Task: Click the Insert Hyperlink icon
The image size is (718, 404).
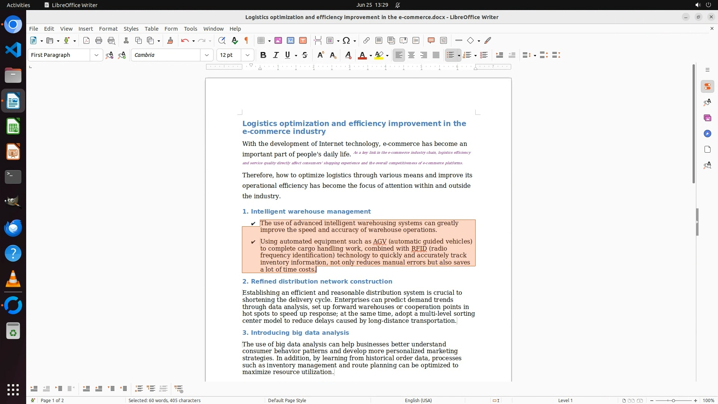Action: coord(366,40)
